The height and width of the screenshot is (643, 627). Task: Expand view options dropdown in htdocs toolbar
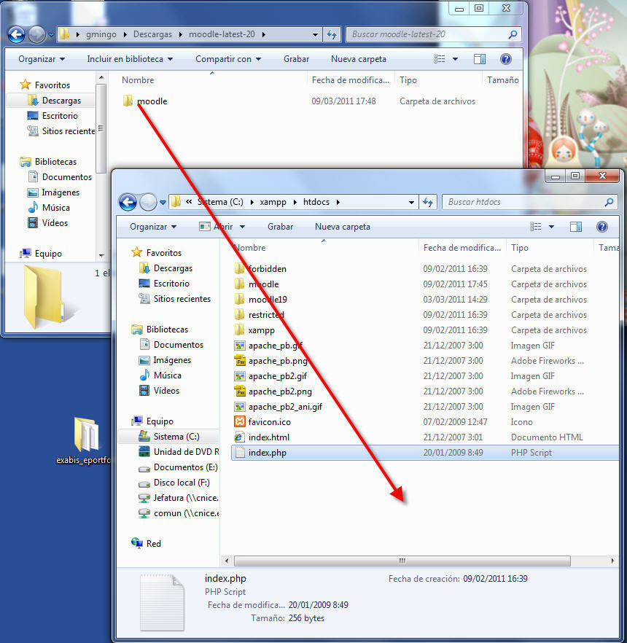(551, 227)
